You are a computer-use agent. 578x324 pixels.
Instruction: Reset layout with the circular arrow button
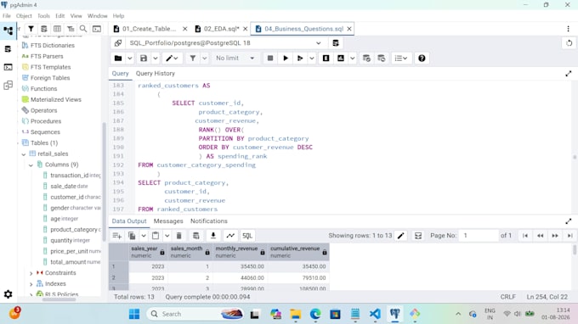pyautogui.click(x=569, y=43)
